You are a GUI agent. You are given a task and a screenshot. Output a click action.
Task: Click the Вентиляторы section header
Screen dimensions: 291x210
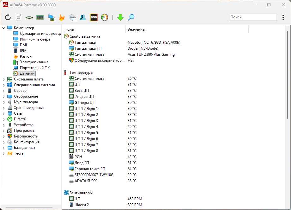[78, 193]
